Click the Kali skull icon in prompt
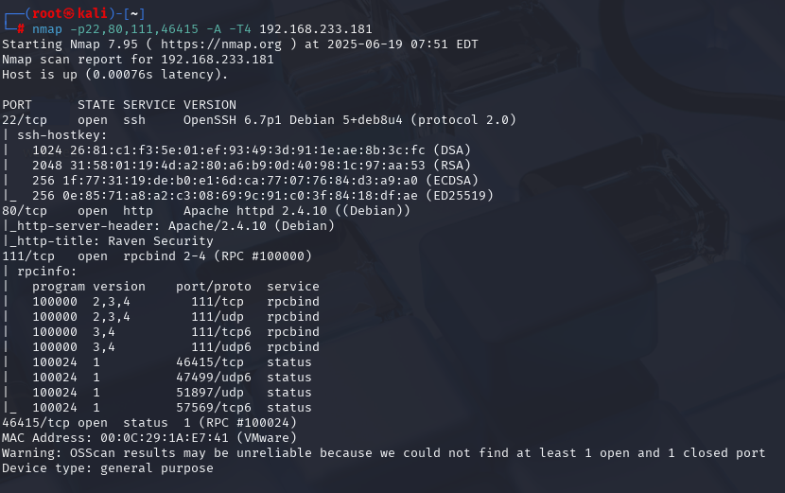Viewport: 785px width, 493px height. [69, 13]
